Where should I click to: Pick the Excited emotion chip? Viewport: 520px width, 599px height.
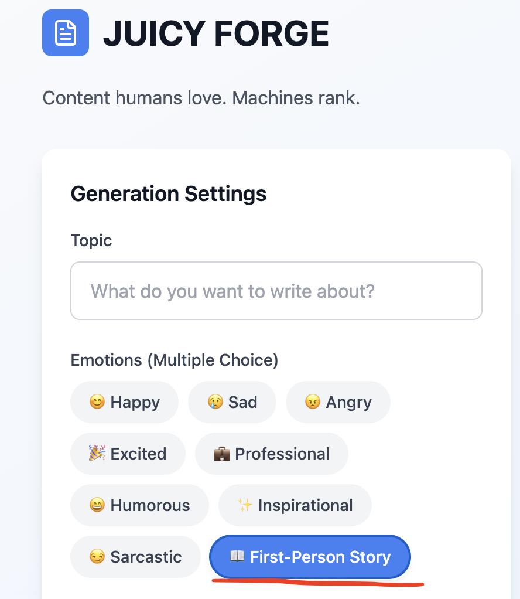point(128,454)
